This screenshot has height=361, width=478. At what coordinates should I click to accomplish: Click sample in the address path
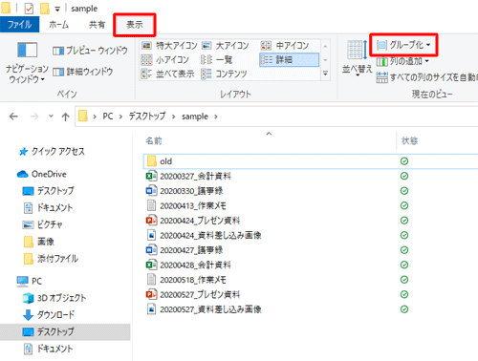[195, 117]
